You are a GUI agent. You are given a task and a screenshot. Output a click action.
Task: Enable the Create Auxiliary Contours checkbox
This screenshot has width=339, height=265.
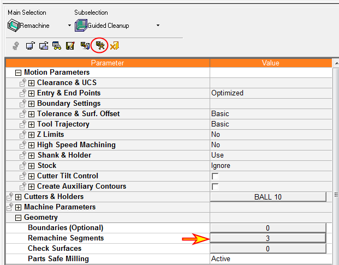click(215, 186)
